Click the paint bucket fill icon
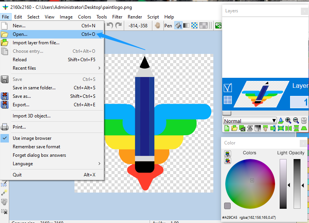This screenshot has width=309, height=223. pos(178,26)
